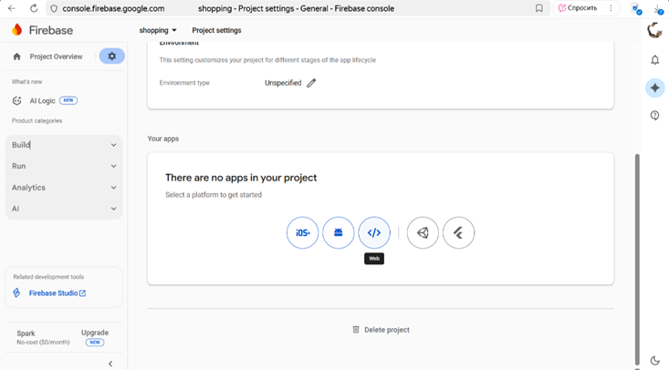Open AI Logic sidebar icon
This screenshot has height=370, width=669.
click(x=17, y=100)
